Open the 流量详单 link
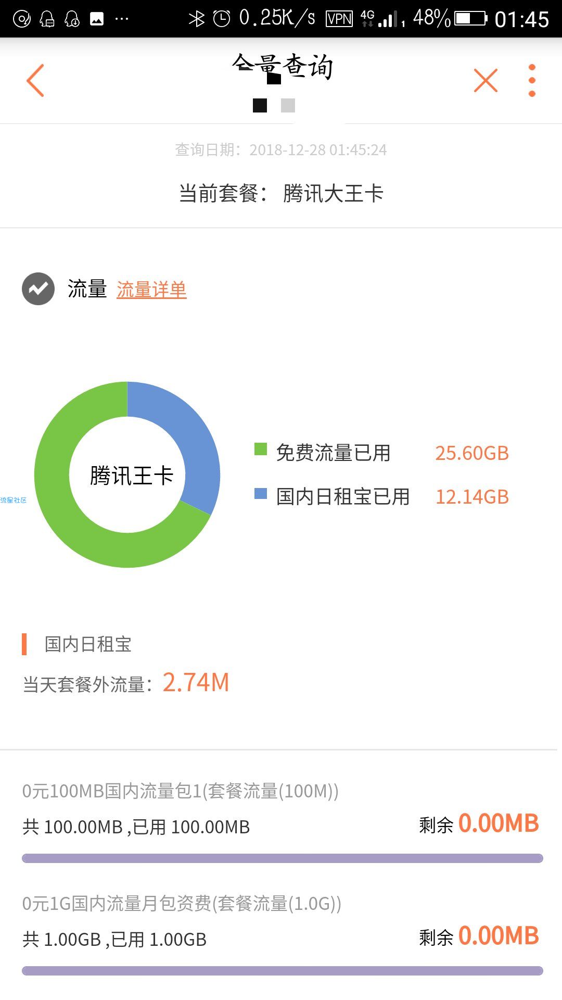 click(x=151, y=290)
